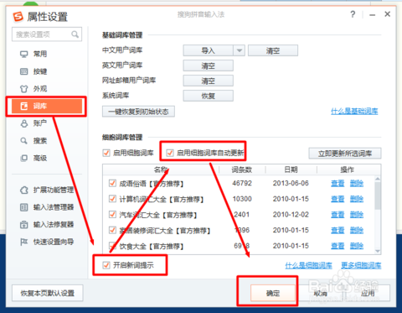Focus the 搜索设置项 search field
Viewport: 402px width, 313px height.
[x=47, y=34]
